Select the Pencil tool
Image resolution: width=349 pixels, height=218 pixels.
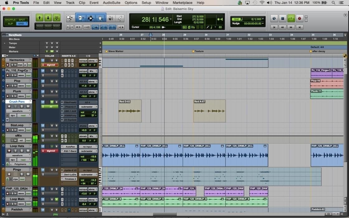tap(120, 18)
